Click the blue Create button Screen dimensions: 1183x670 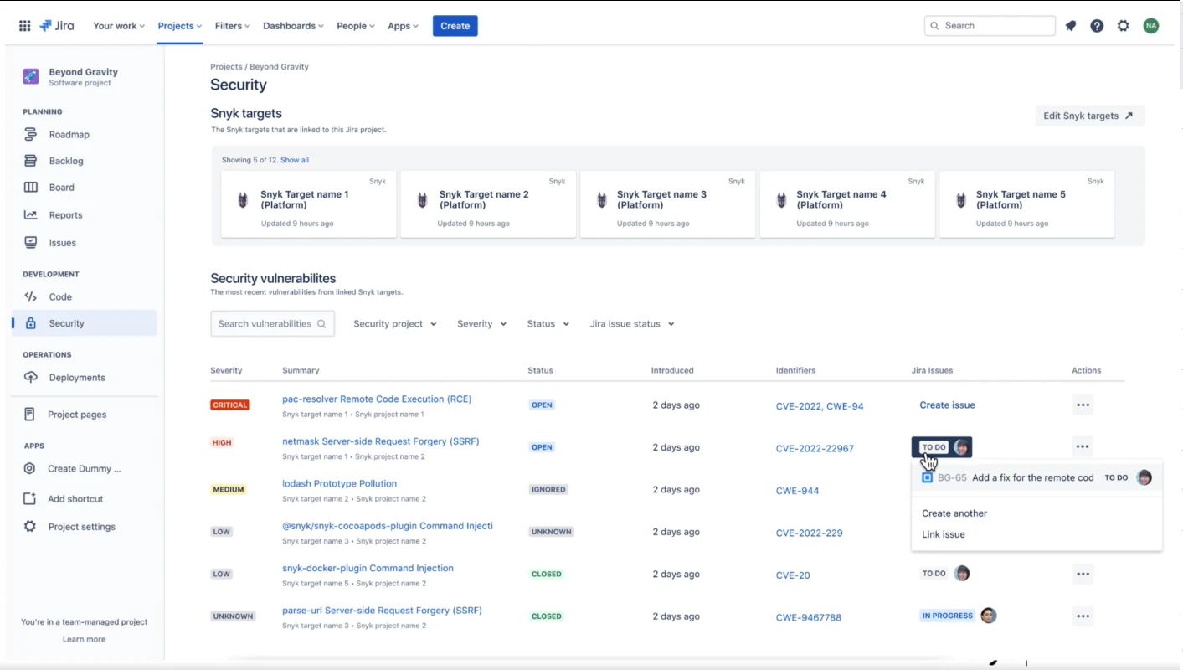coord(455,26)
